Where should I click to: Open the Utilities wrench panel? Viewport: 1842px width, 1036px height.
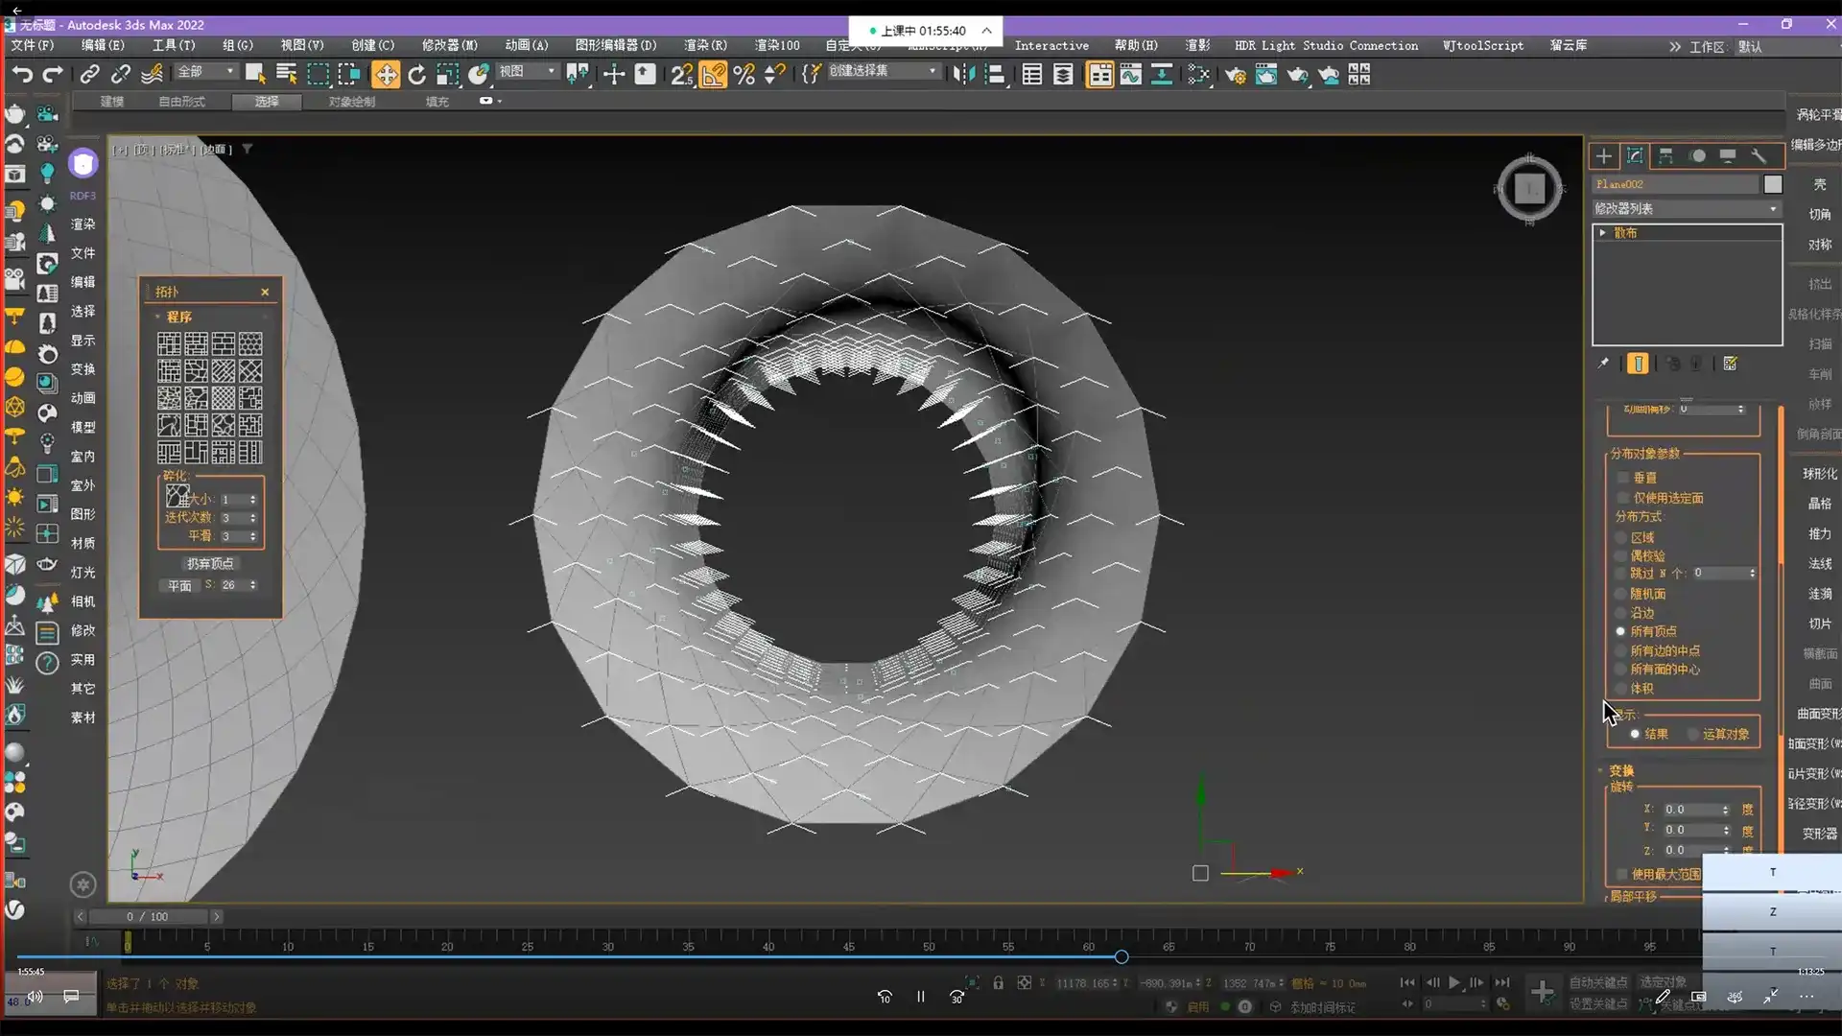click(1759, 155)
